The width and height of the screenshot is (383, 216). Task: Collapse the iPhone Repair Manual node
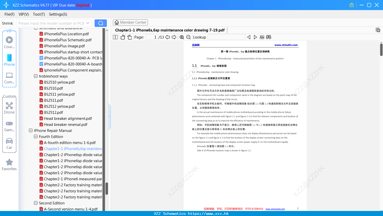pyautogui.click(x=31, y=130)
